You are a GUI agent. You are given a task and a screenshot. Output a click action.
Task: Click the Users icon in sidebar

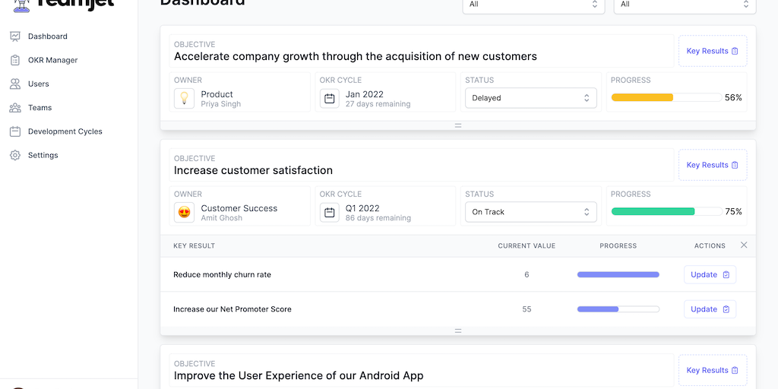pyautogui.click(x=15, y=84)
